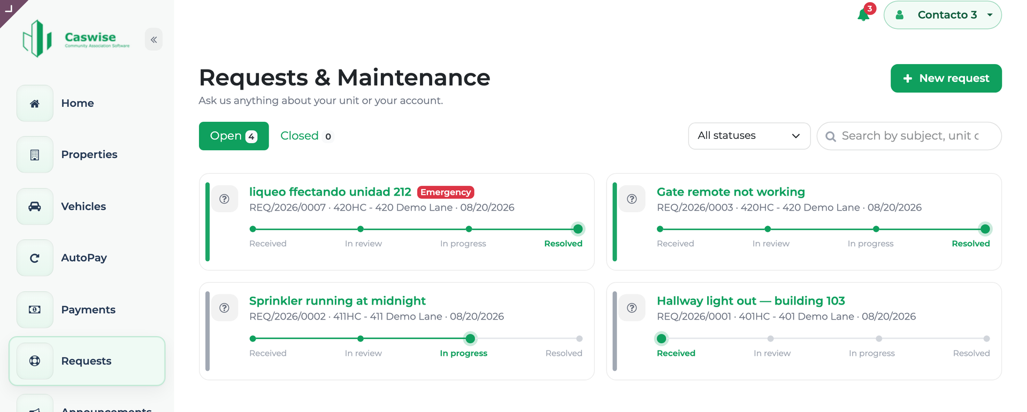Click the Payments money icon

pyautogui.click(x=35, y=309)
